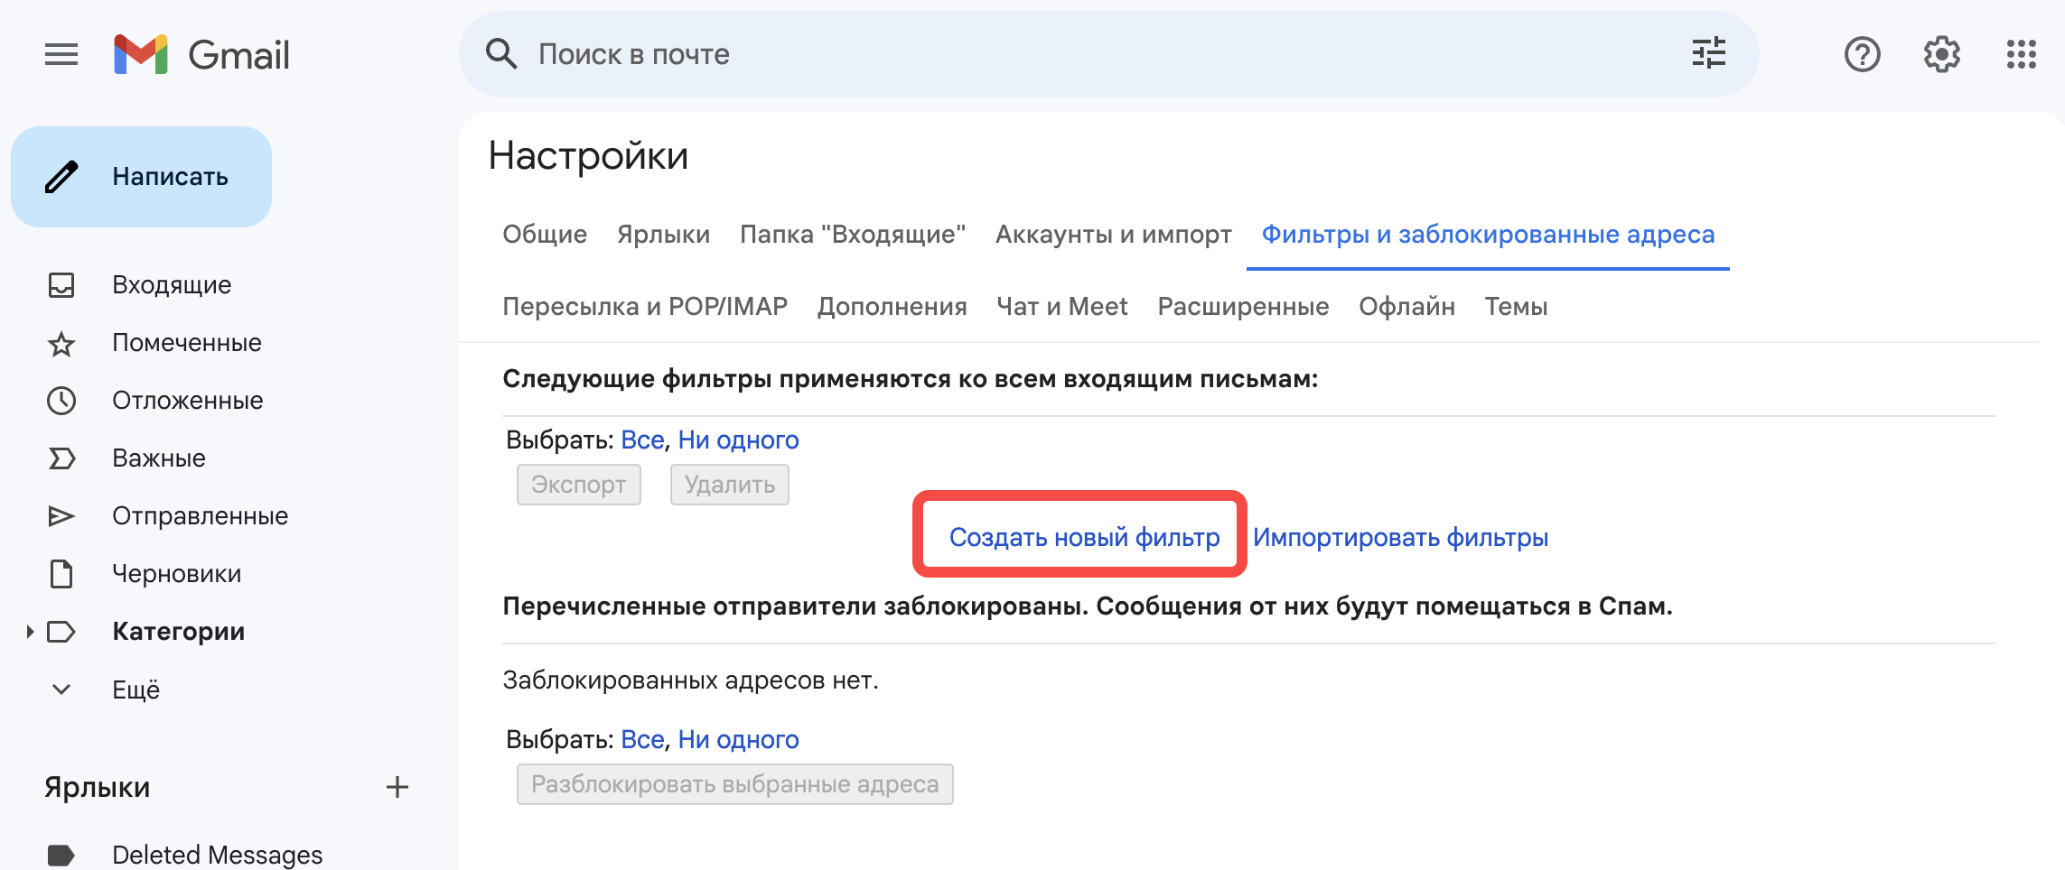Click the Импортировать фильтры link
This screenshot has width=2065, height=870.
click(x=1400, y=538)
